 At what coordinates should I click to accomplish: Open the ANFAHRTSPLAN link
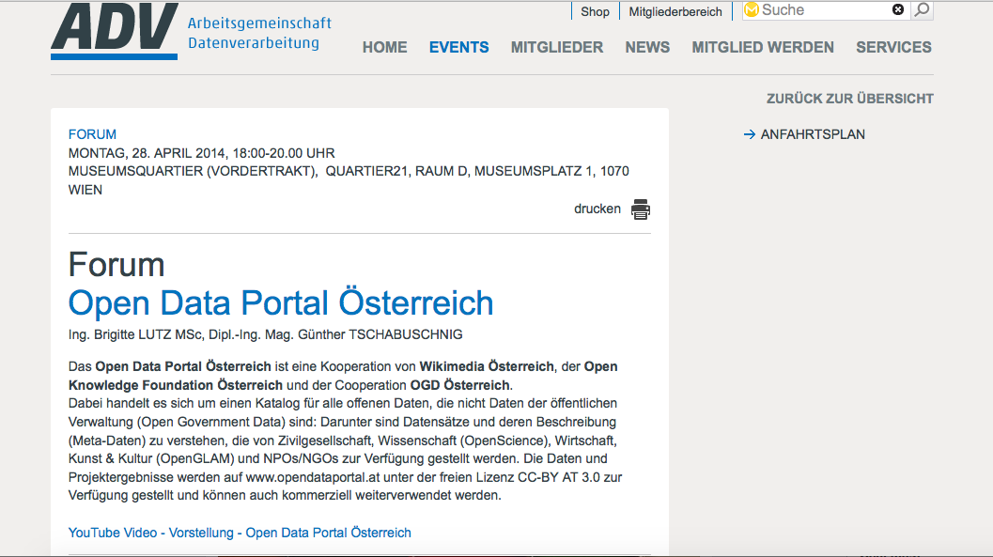coord(813,134)
